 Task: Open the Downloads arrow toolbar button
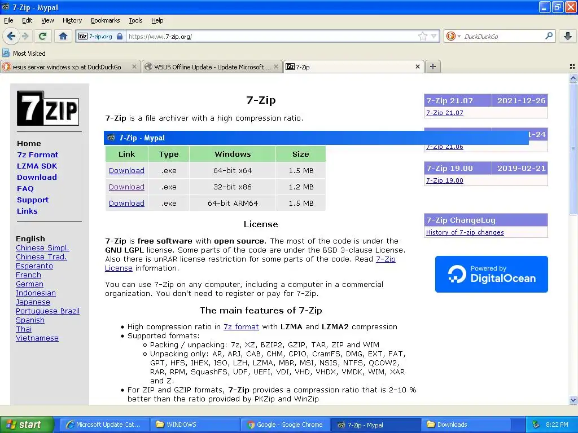click(568, 36)
